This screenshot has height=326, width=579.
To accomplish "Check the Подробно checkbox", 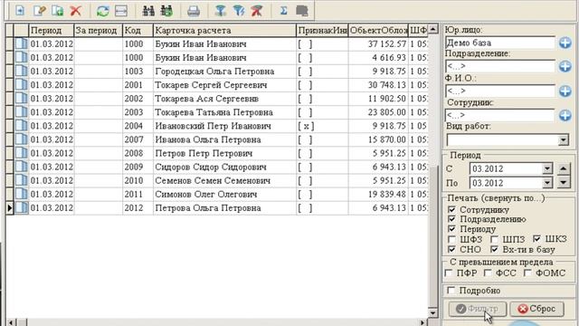I will 451,291.
